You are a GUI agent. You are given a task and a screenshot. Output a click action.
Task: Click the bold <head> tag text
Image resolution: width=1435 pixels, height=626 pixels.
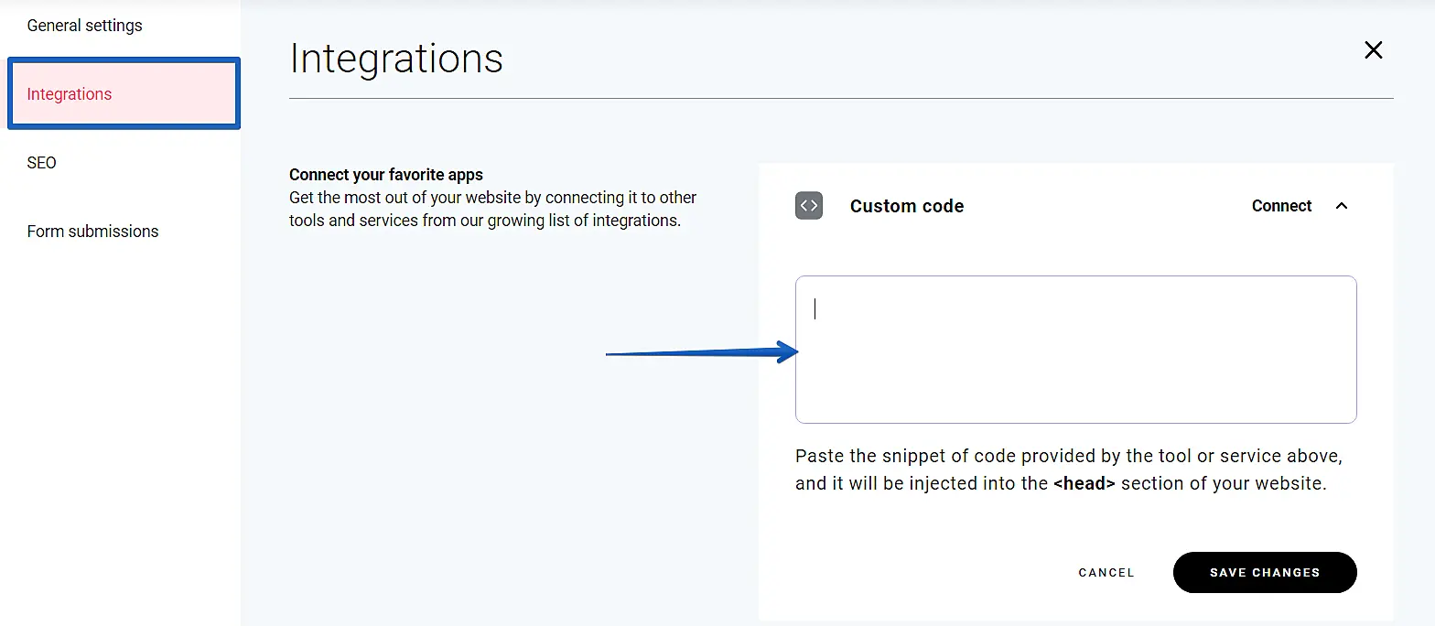point(1084,483)
